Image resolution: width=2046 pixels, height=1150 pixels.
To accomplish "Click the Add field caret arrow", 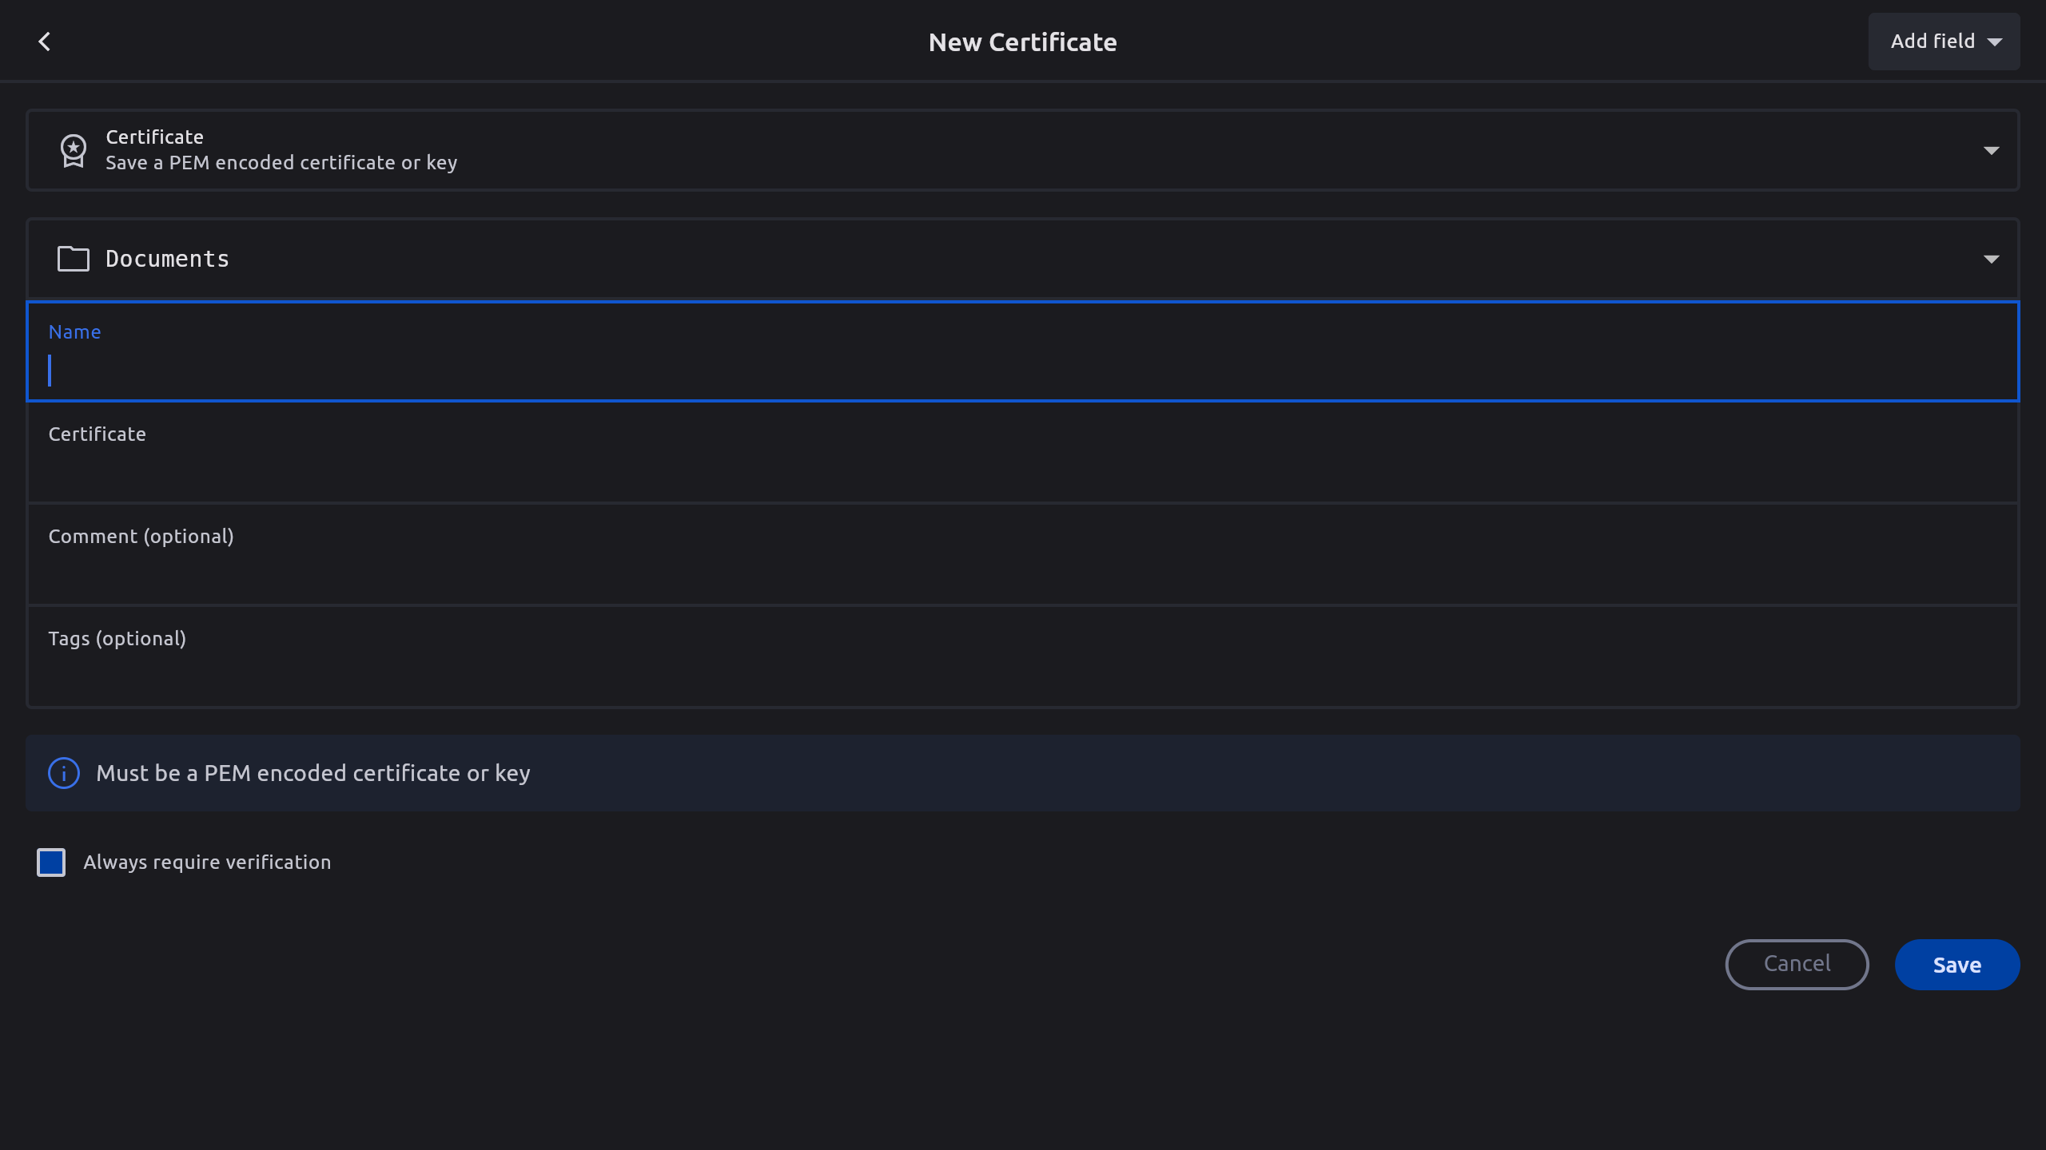I will (1995, 42).
